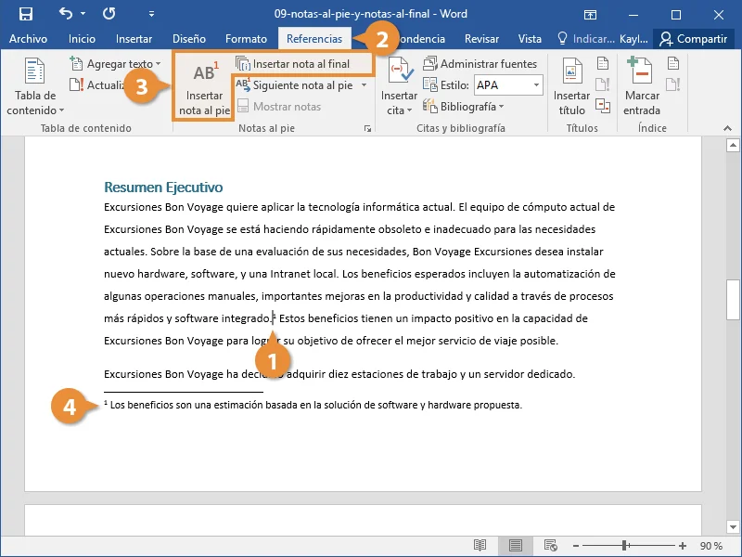
Task: Switch to the Insertar tab
Action: 134,39
